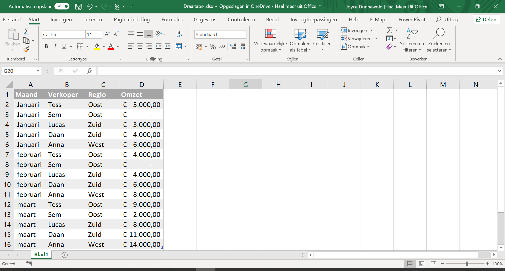The image size is (505, 271).
Task: Click the Decrease decimal icon
Action: coord(242,47)
